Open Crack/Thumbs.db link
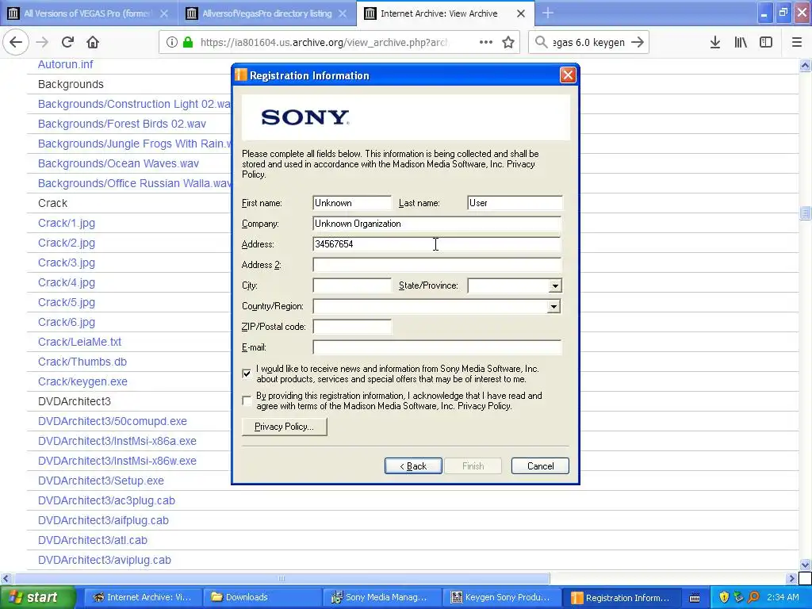The image size is (812, 609). [x=82, y=362]
